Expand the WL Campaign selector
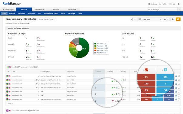183x114 pixels. (164, 9)
